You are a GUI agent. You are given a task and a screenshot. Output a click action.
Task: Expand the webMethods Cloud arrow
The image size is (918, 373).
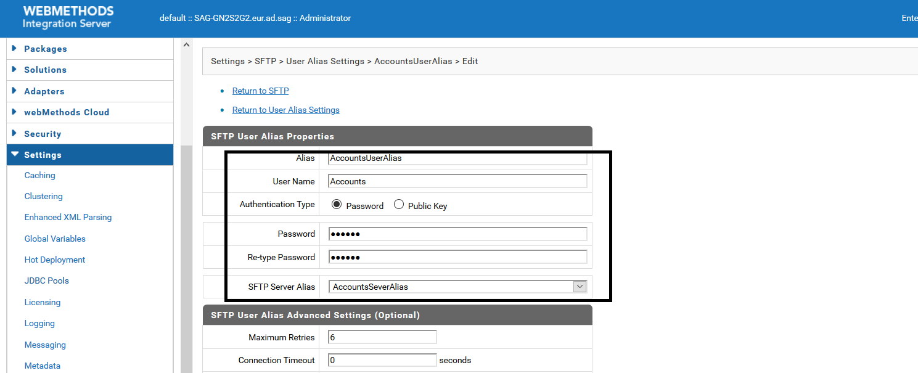14,112
